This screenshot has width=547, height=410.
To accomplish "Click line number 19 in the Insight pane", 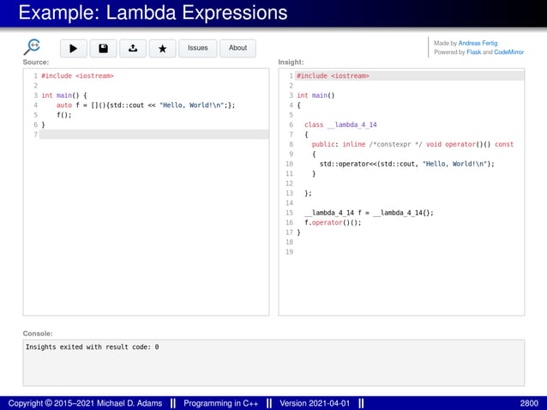I will tap(289, 251).
